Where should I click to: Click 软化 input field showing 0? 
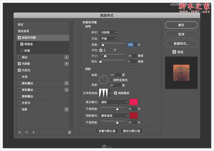tap(132, 61)
